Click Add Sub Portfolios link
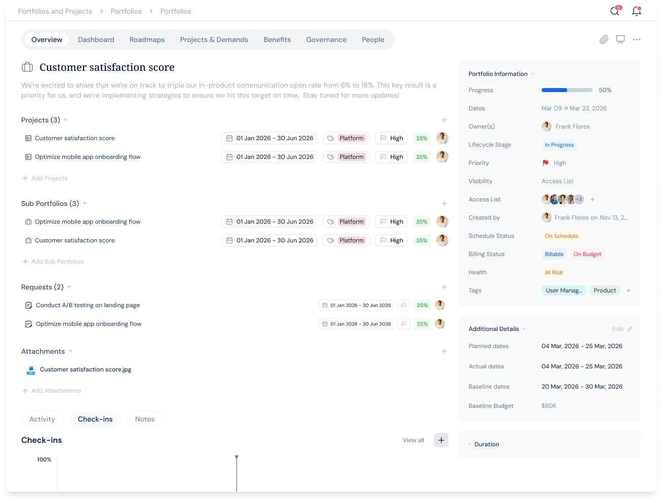 [53, 262]
